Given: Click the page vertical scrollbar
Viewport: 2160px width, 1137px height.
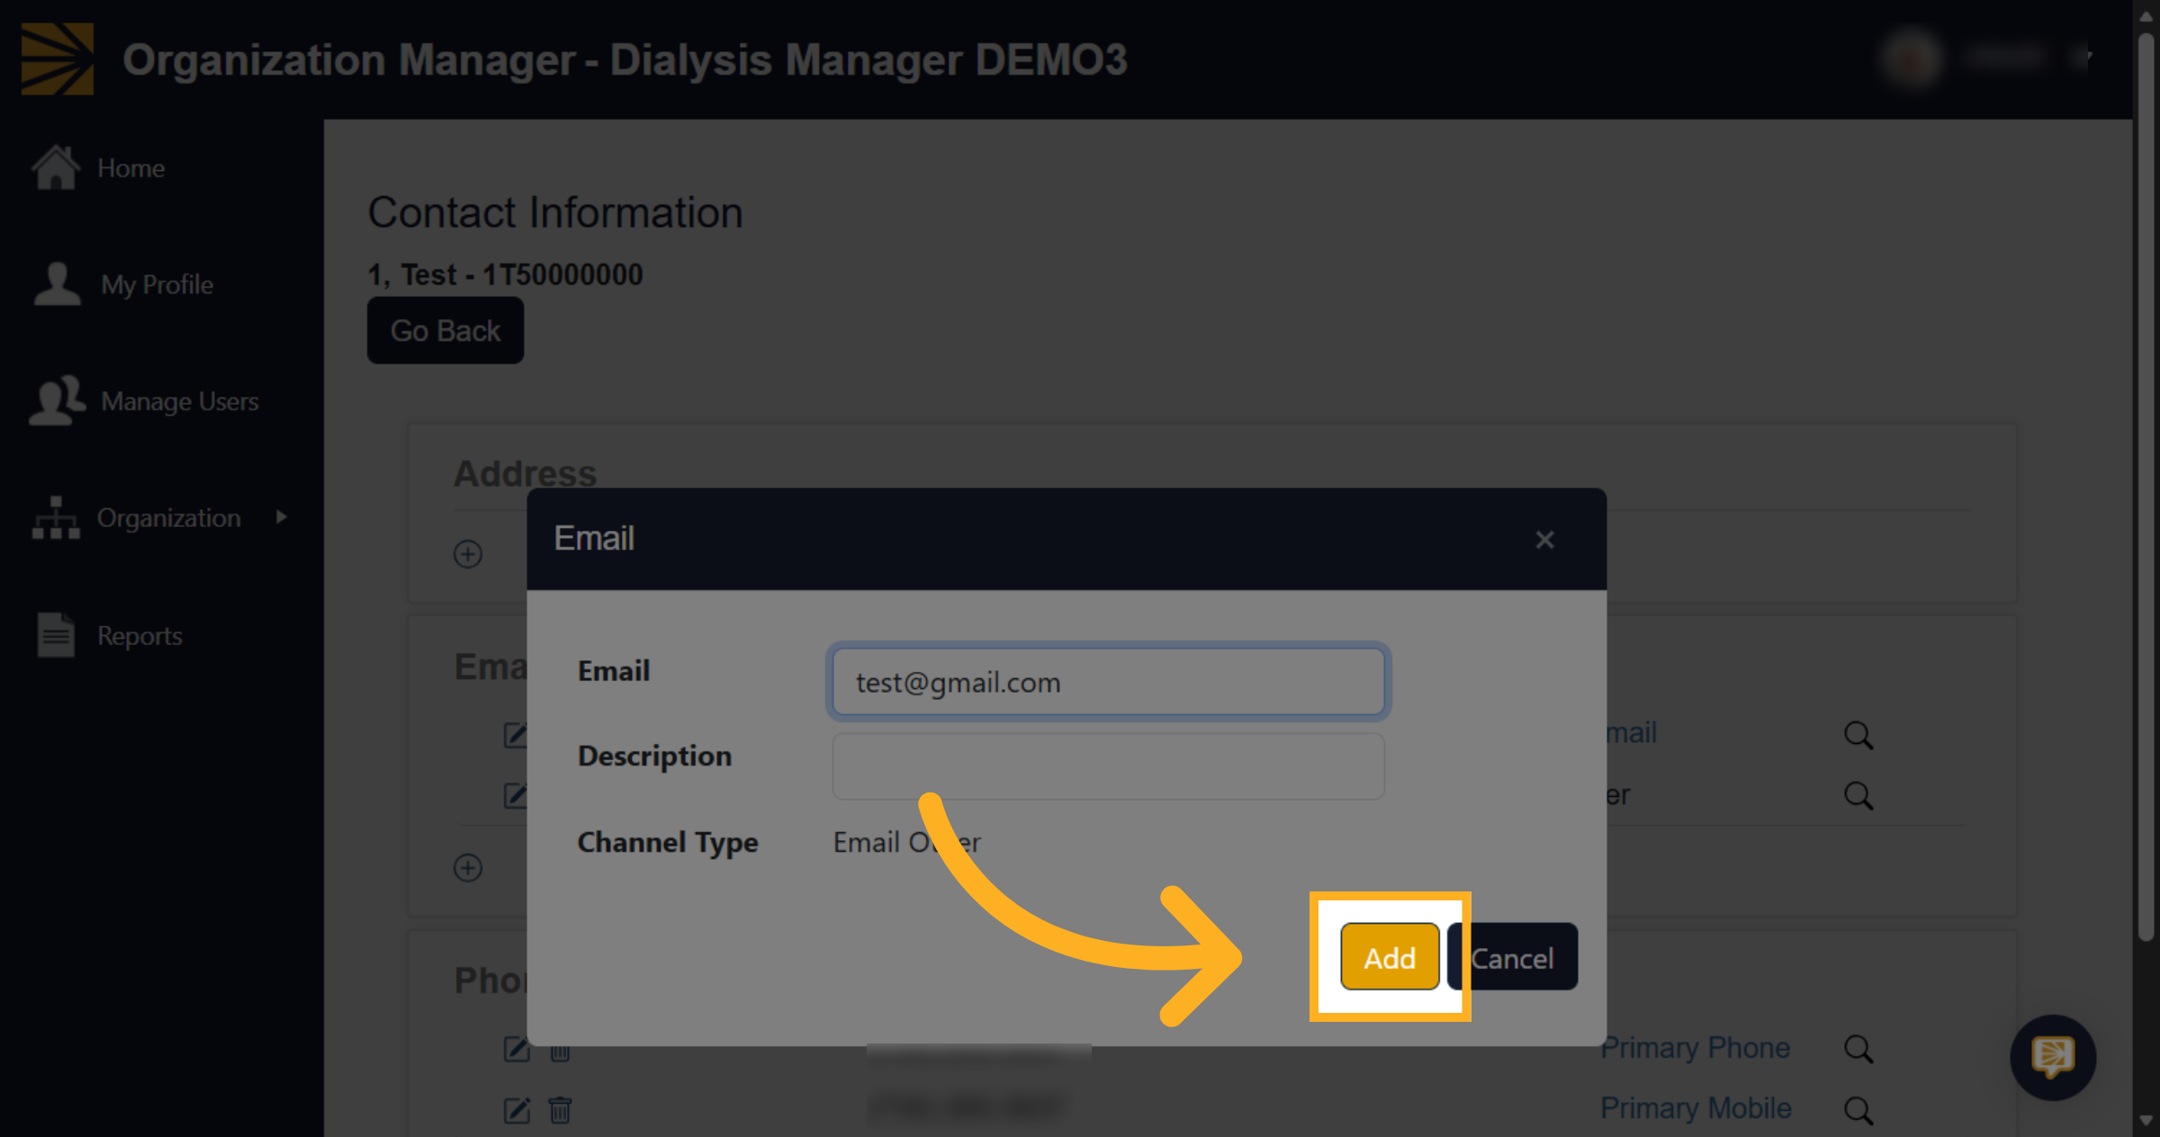Looking at the screenshot, I should point(2146,486).
